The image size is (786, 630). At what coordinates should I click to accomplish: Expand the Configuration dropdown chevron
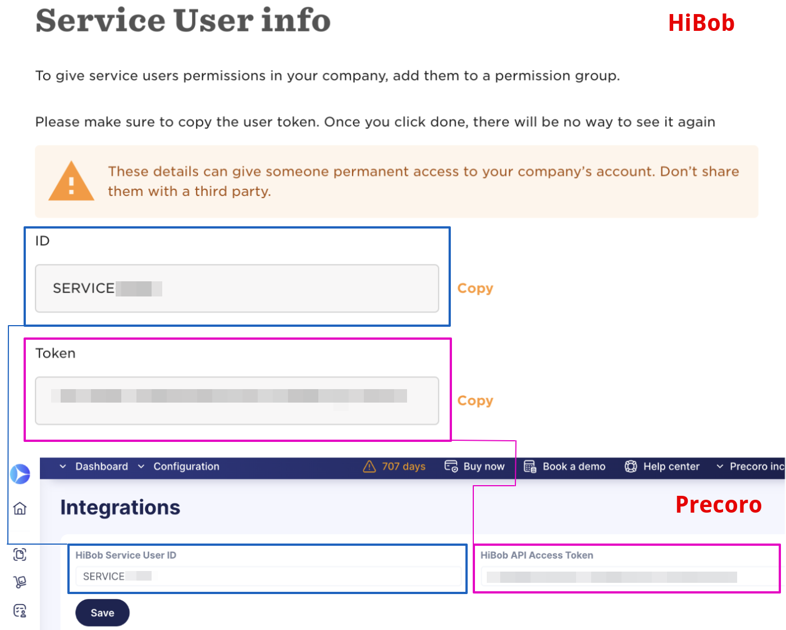coord(141,467)
